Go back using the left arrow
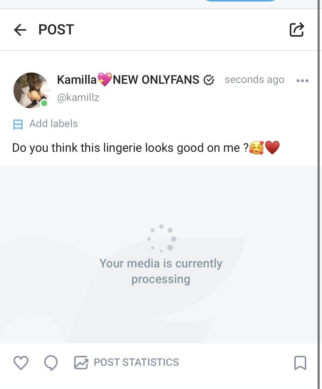Screen dimensions: 322x389 [20, 30]
